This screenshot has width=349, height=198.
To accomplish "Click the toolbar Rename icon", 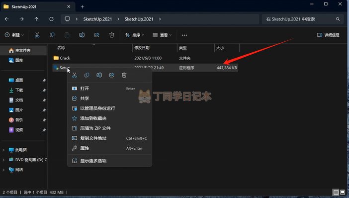I will point(82,35).
